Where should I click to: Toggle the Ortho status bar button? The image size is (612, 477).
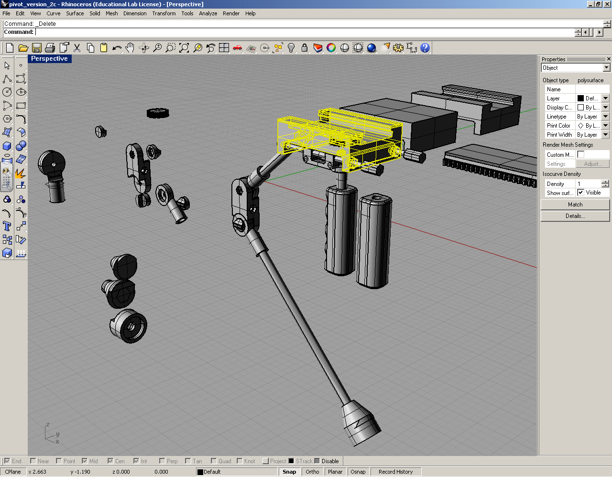click(x=312, y=472)
